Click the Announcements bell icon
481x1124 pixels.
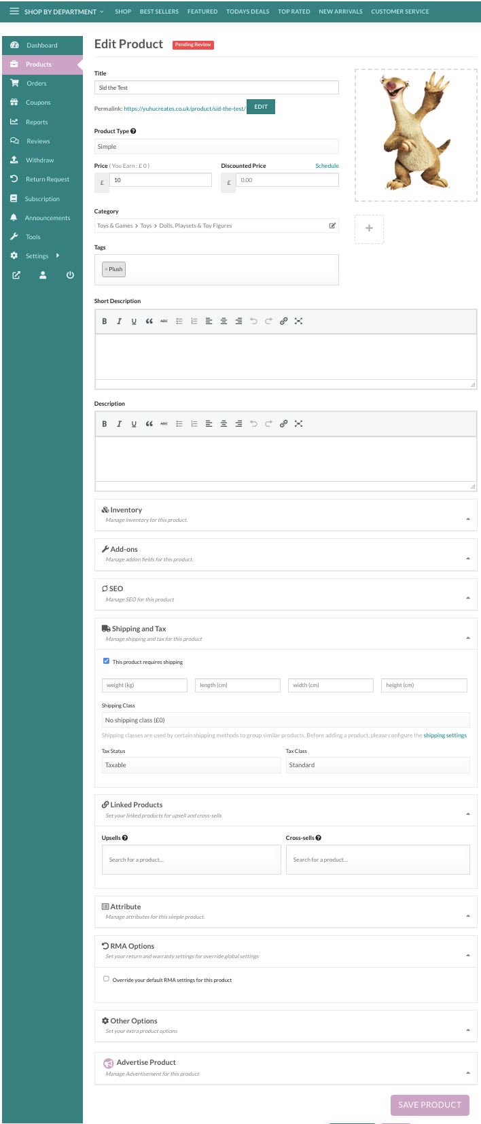(14, 217)
